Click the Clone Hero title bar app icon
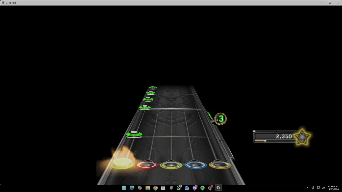Image resolution: width=342 pixels, height=192 pixels. (3, 3)
